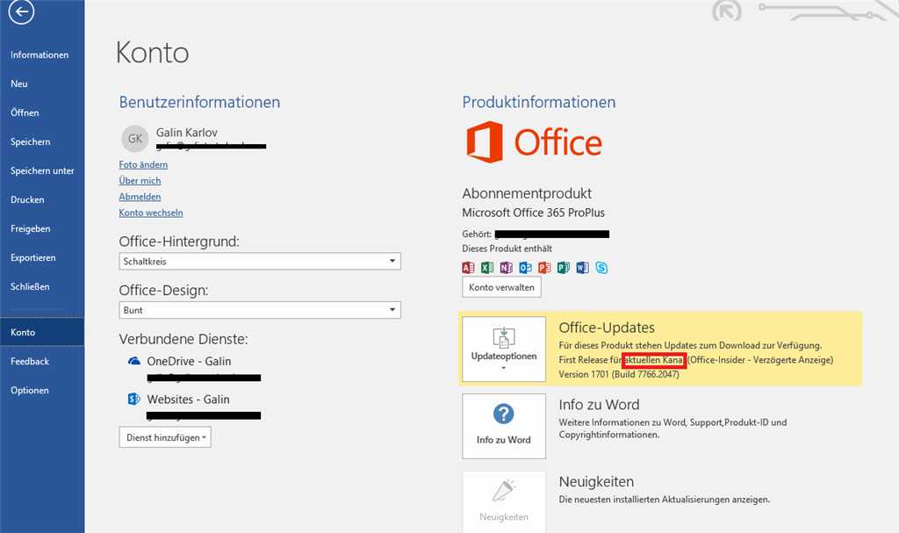Go back using the arrow icon
The height and width of the screenshot is (533, 899).
[x=21, y=11]
